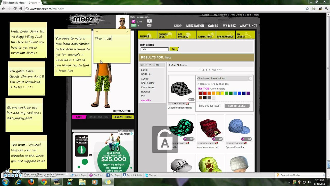Click the green Cash icon
The width and height of the screenshot is (330, 186).
(x=134, y=26)
